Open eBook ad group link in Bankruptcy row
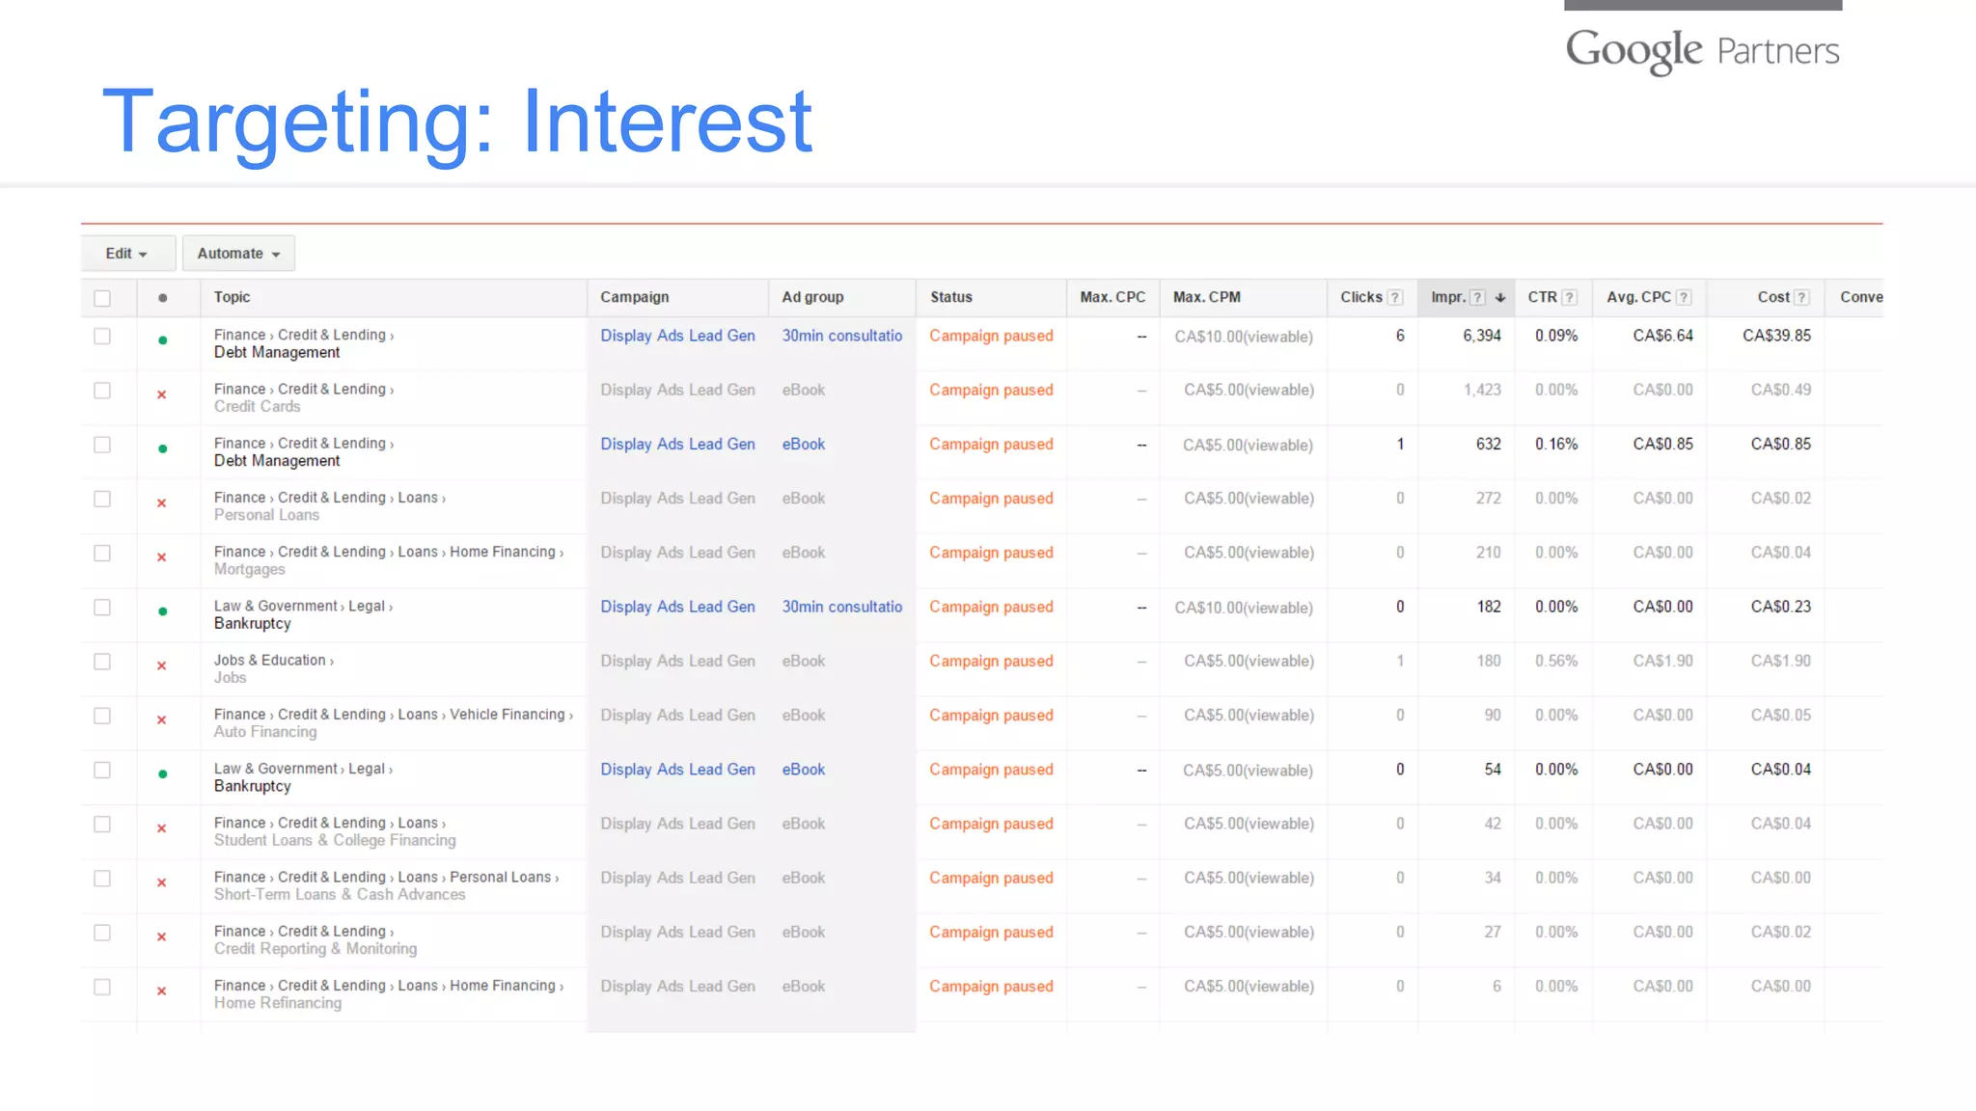Image resolution: width=1976 pixels, height=1111 pixels. click(x=804, y=770)
